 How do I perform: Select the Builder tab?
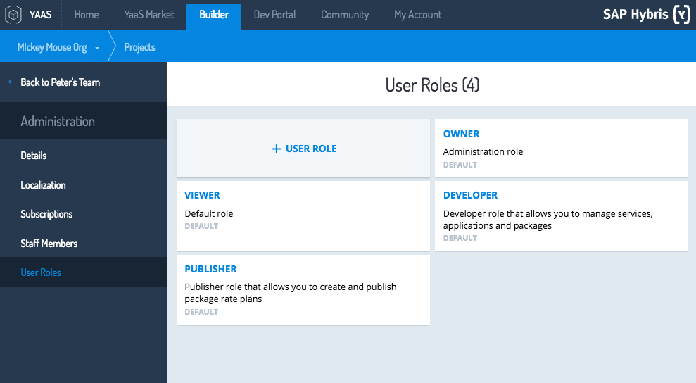[x=214, y=16]
